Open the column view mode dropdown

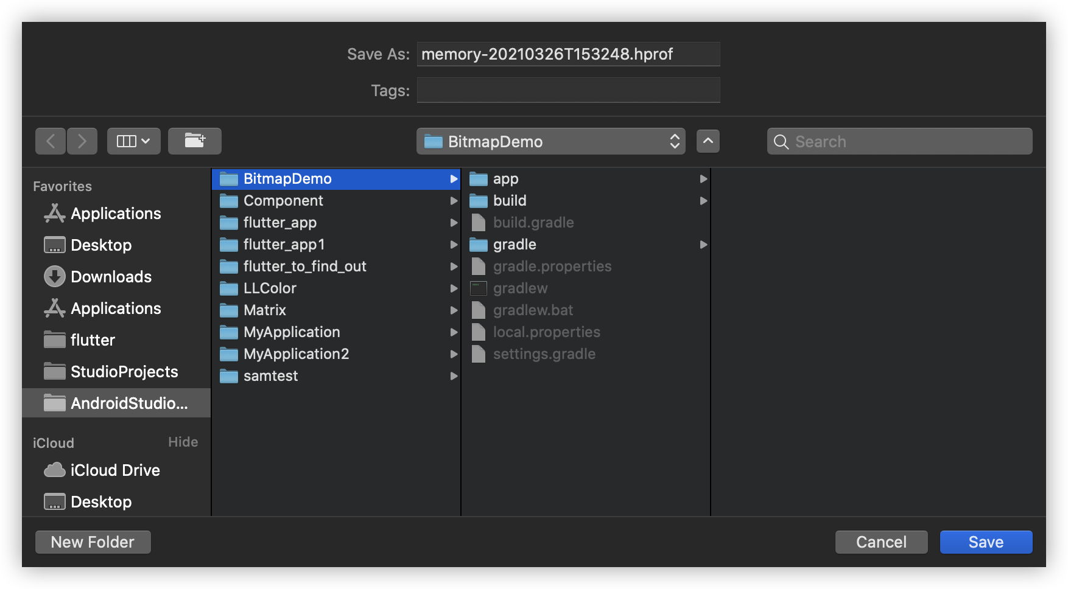click(x=134, y=142)
